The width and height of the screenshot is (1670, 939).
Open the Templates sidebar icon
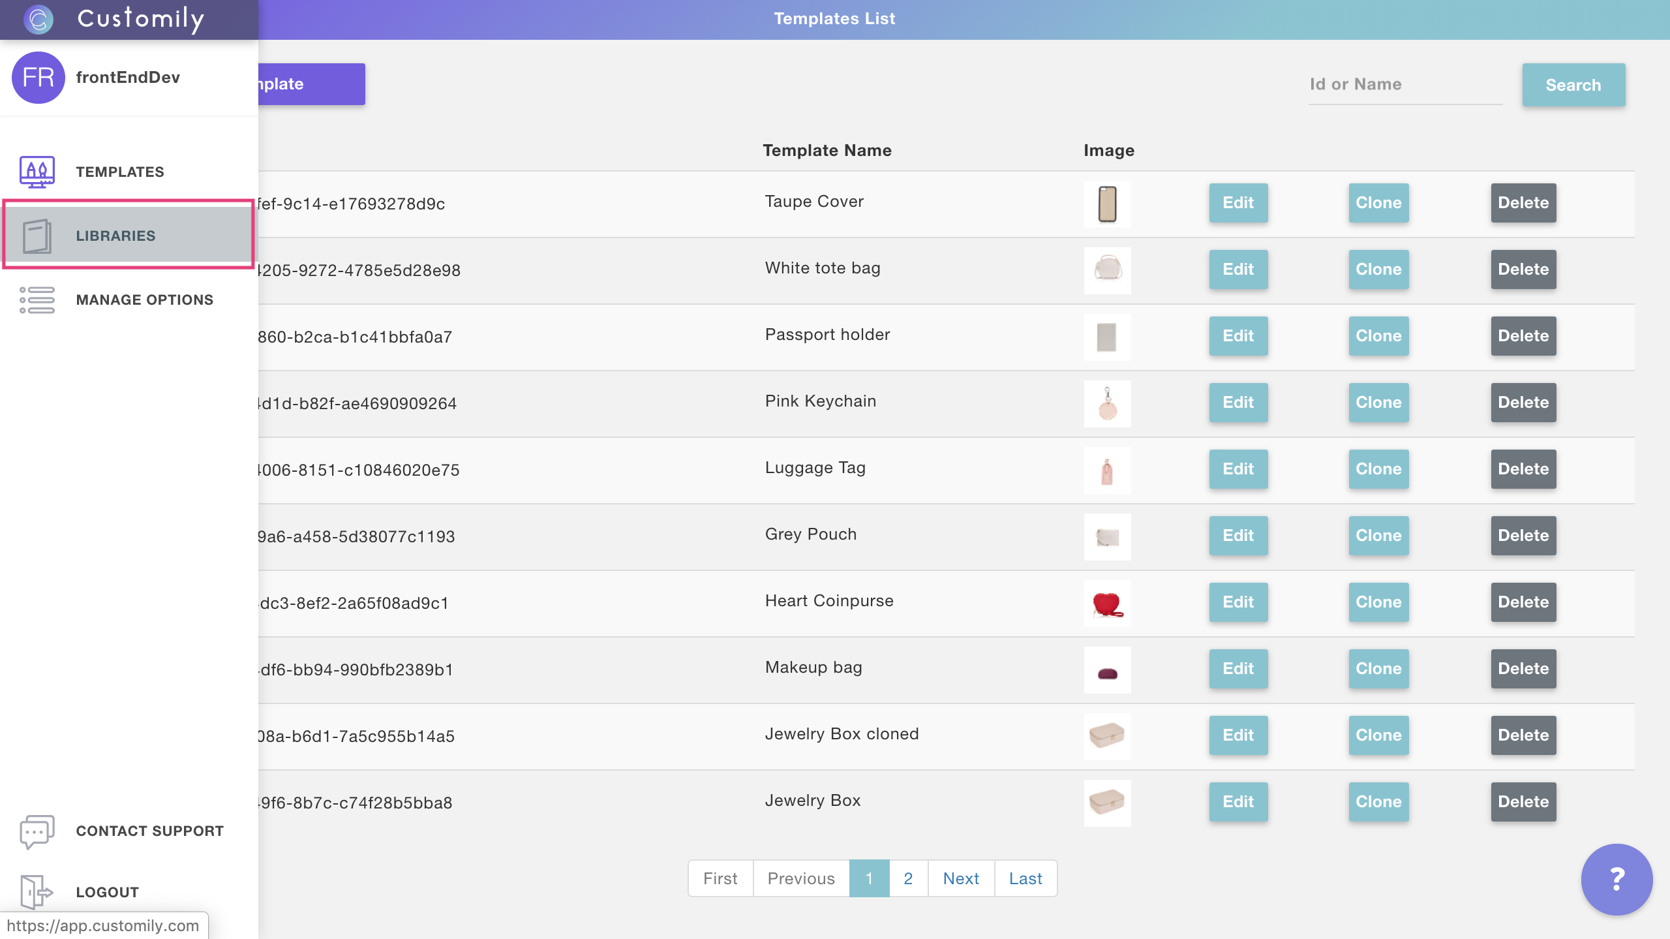click(37, 172)
